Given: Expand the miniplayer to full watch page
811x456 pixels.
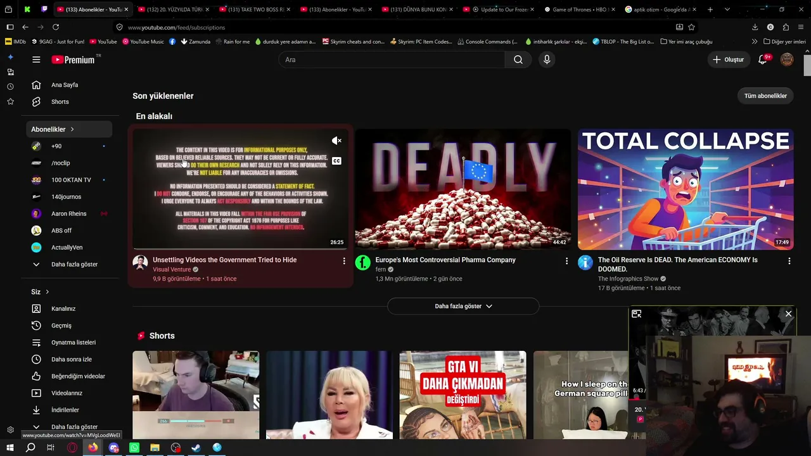Looking at the screenshot, I should click(637, 314).
